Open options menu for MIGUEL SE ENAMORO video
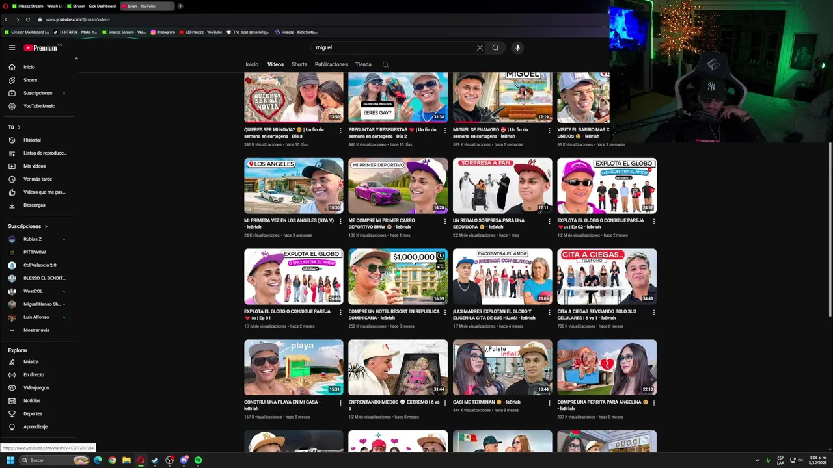This screenshot has height=468, width=833. (x=549, y=131)
